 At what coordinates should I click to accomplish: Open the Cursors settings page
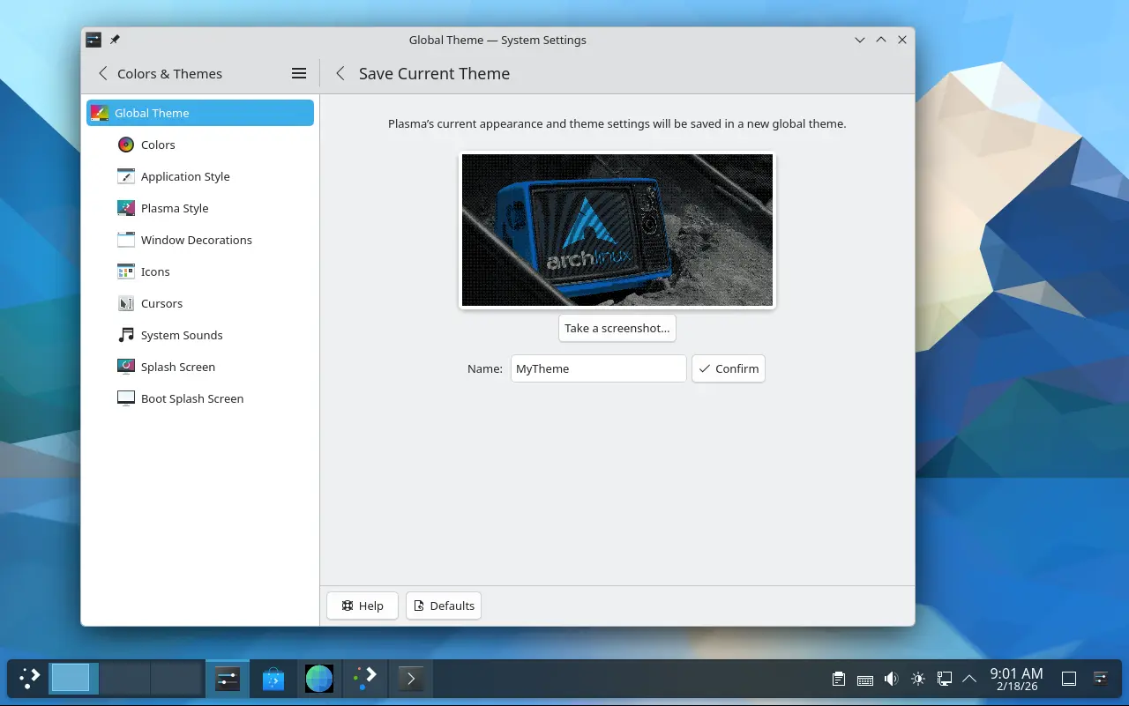pos(161,303)
